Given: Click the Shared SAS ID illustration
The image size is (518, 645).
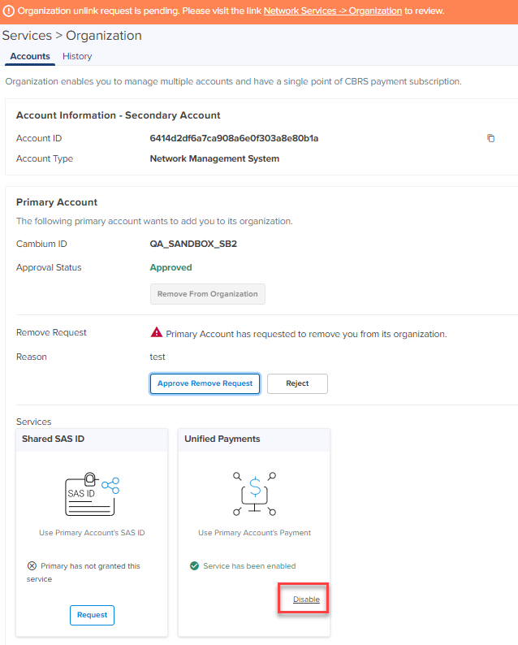Looking at the screenshot, I should pos(92,493).
